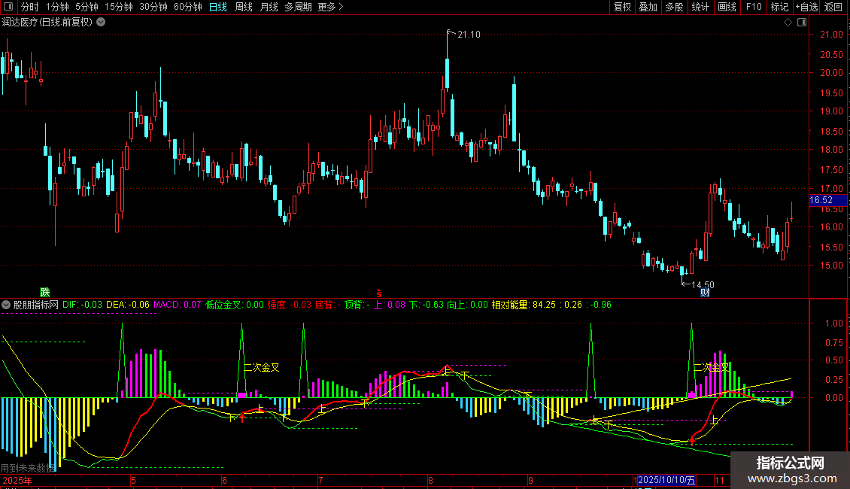Select the 5分钟 period tab
850x489 pixels.
(x=87, y=7)
